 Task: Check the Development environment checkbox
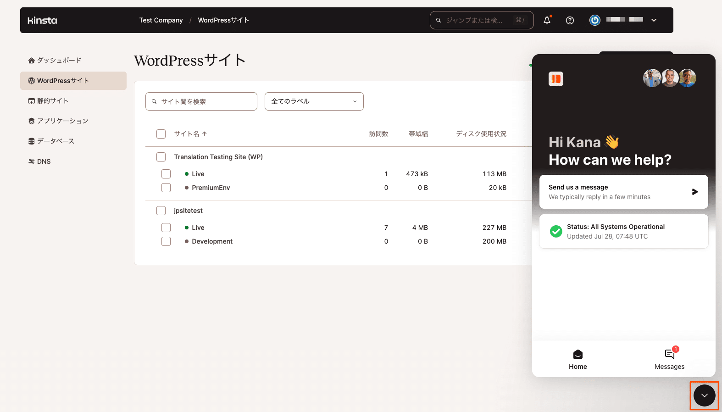[x=166, y=241]
